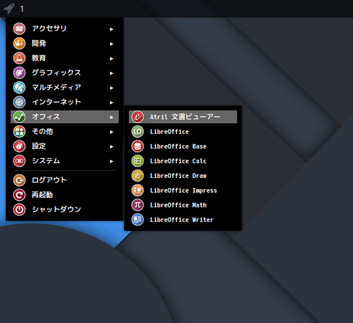Choose ログアウト to log out

click(x=65, y=180)
